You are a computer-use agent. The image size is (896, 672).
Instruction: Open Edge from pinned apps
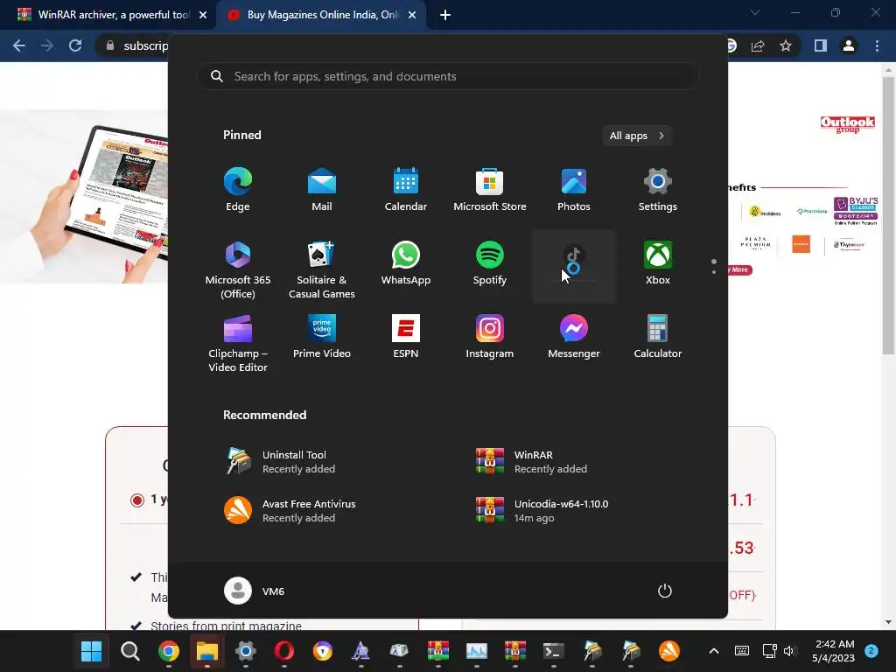(x=238, y=190)
